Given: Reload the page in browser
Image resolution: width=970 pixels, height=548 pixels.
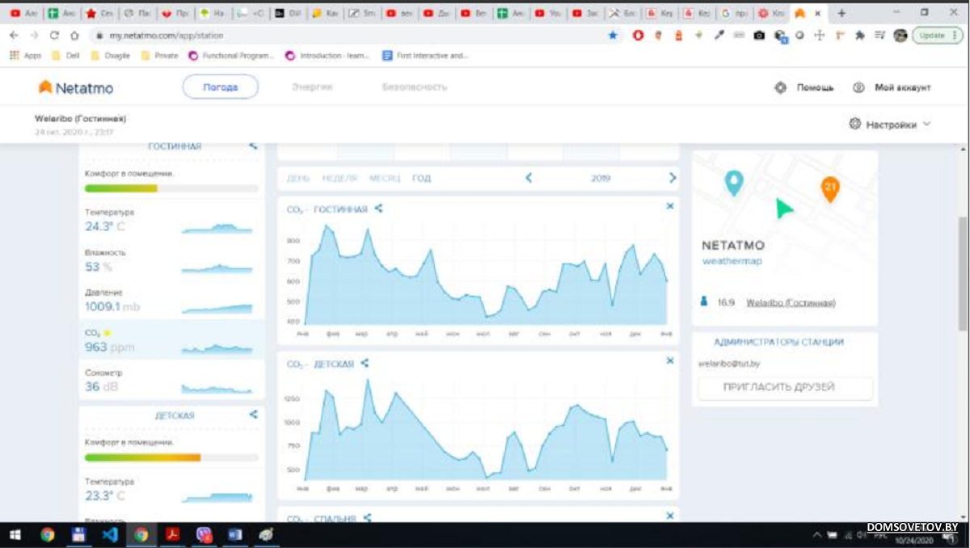Looking at the screenshot, I should (54, 36).
